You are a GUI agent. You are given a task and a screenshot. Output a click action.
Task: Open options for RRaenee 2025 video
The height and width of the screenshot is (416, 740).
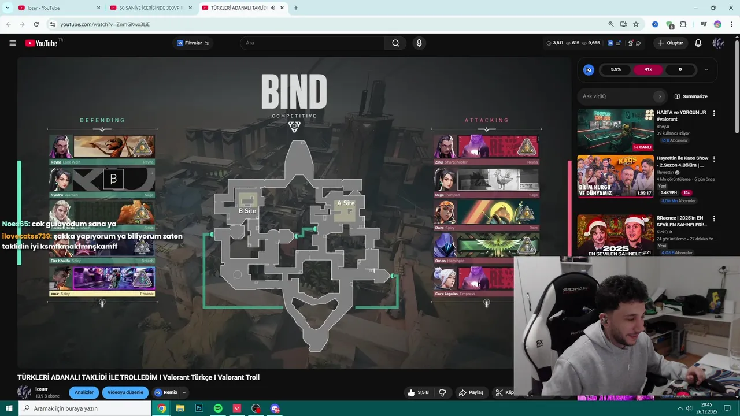tap(714, 219)
